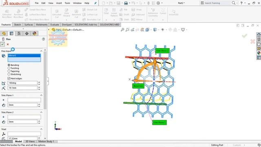
Task: Collapse the Trim Plane 1 section
Action: pyautogui.click(x=41, y=95)
